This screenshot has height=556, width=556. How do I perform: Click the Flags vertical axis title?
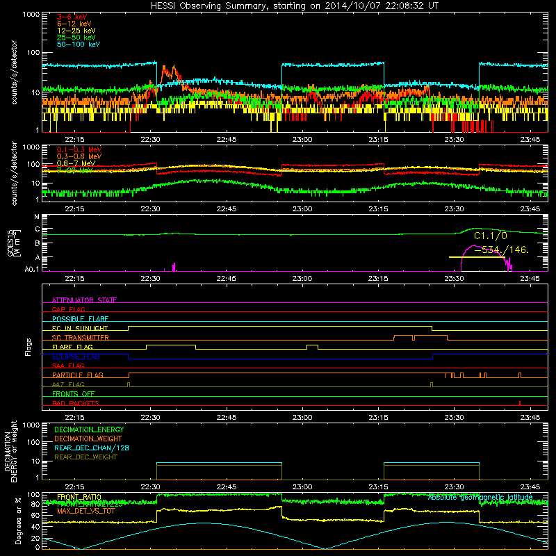(x=28, y=347)
